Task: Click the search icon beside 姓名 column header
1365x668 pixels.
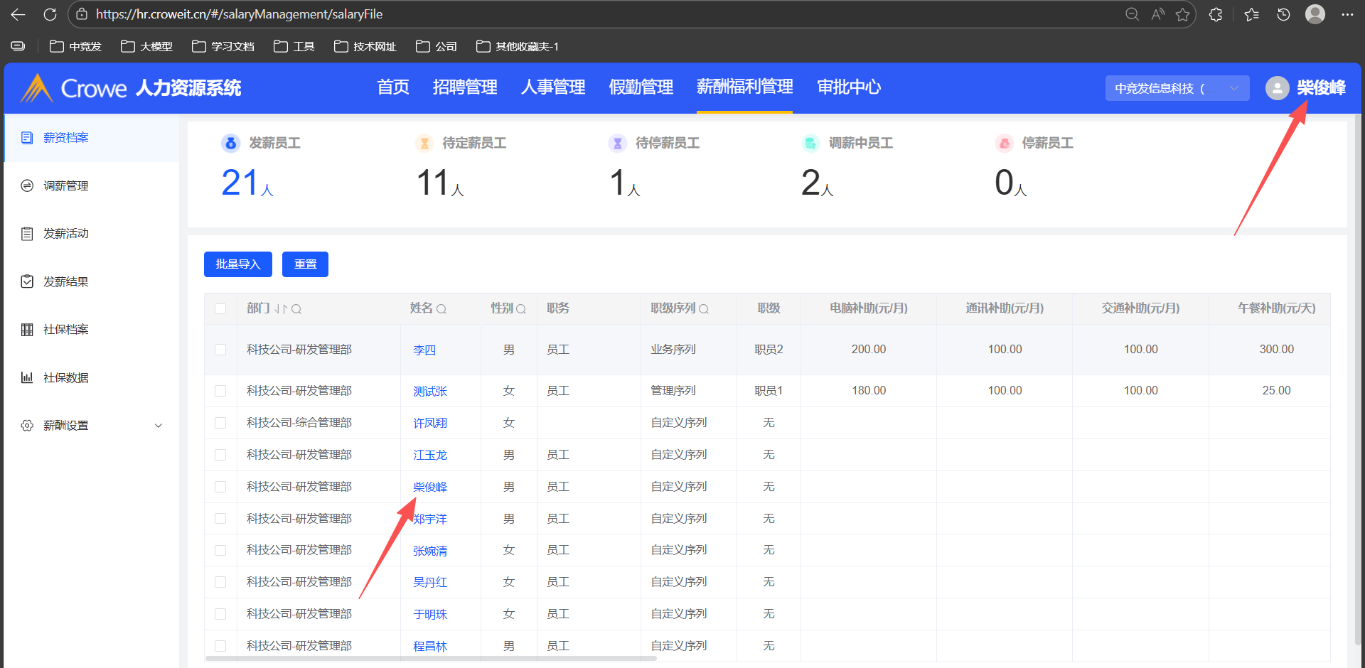Action: 441,309
